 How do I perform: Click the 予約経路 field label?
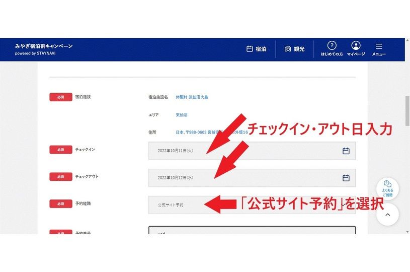[x=83, y=203]
